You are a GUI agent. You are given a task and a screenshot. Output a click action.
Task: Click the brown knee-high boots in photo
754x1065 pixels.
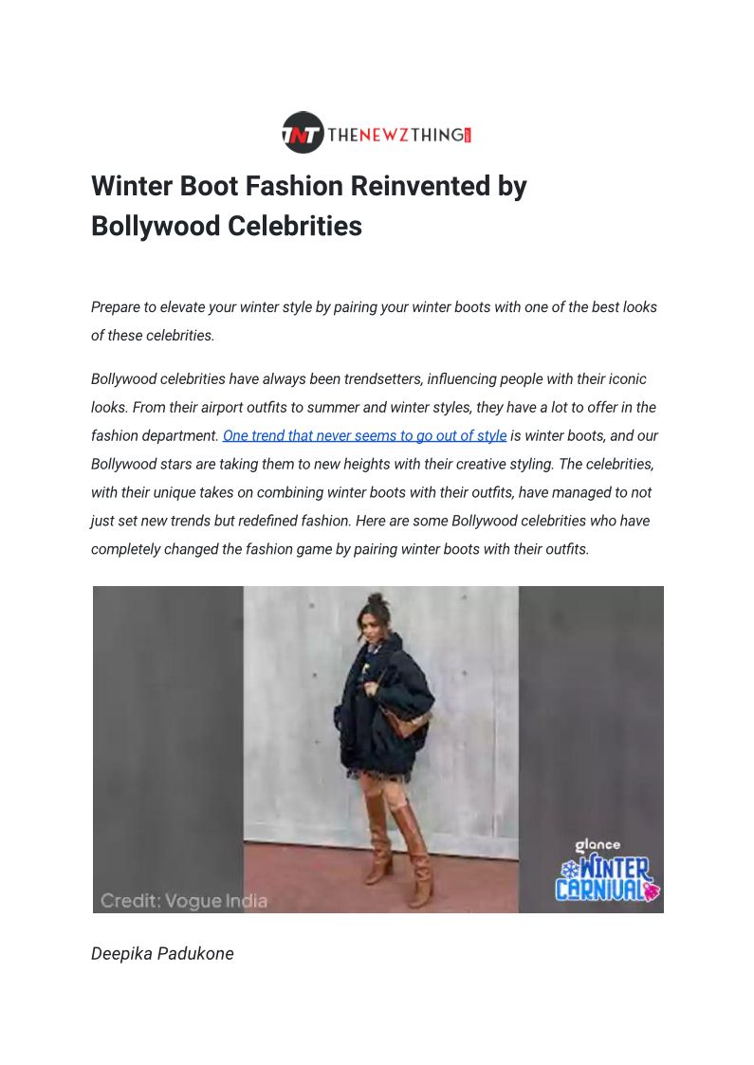[395, 842]
